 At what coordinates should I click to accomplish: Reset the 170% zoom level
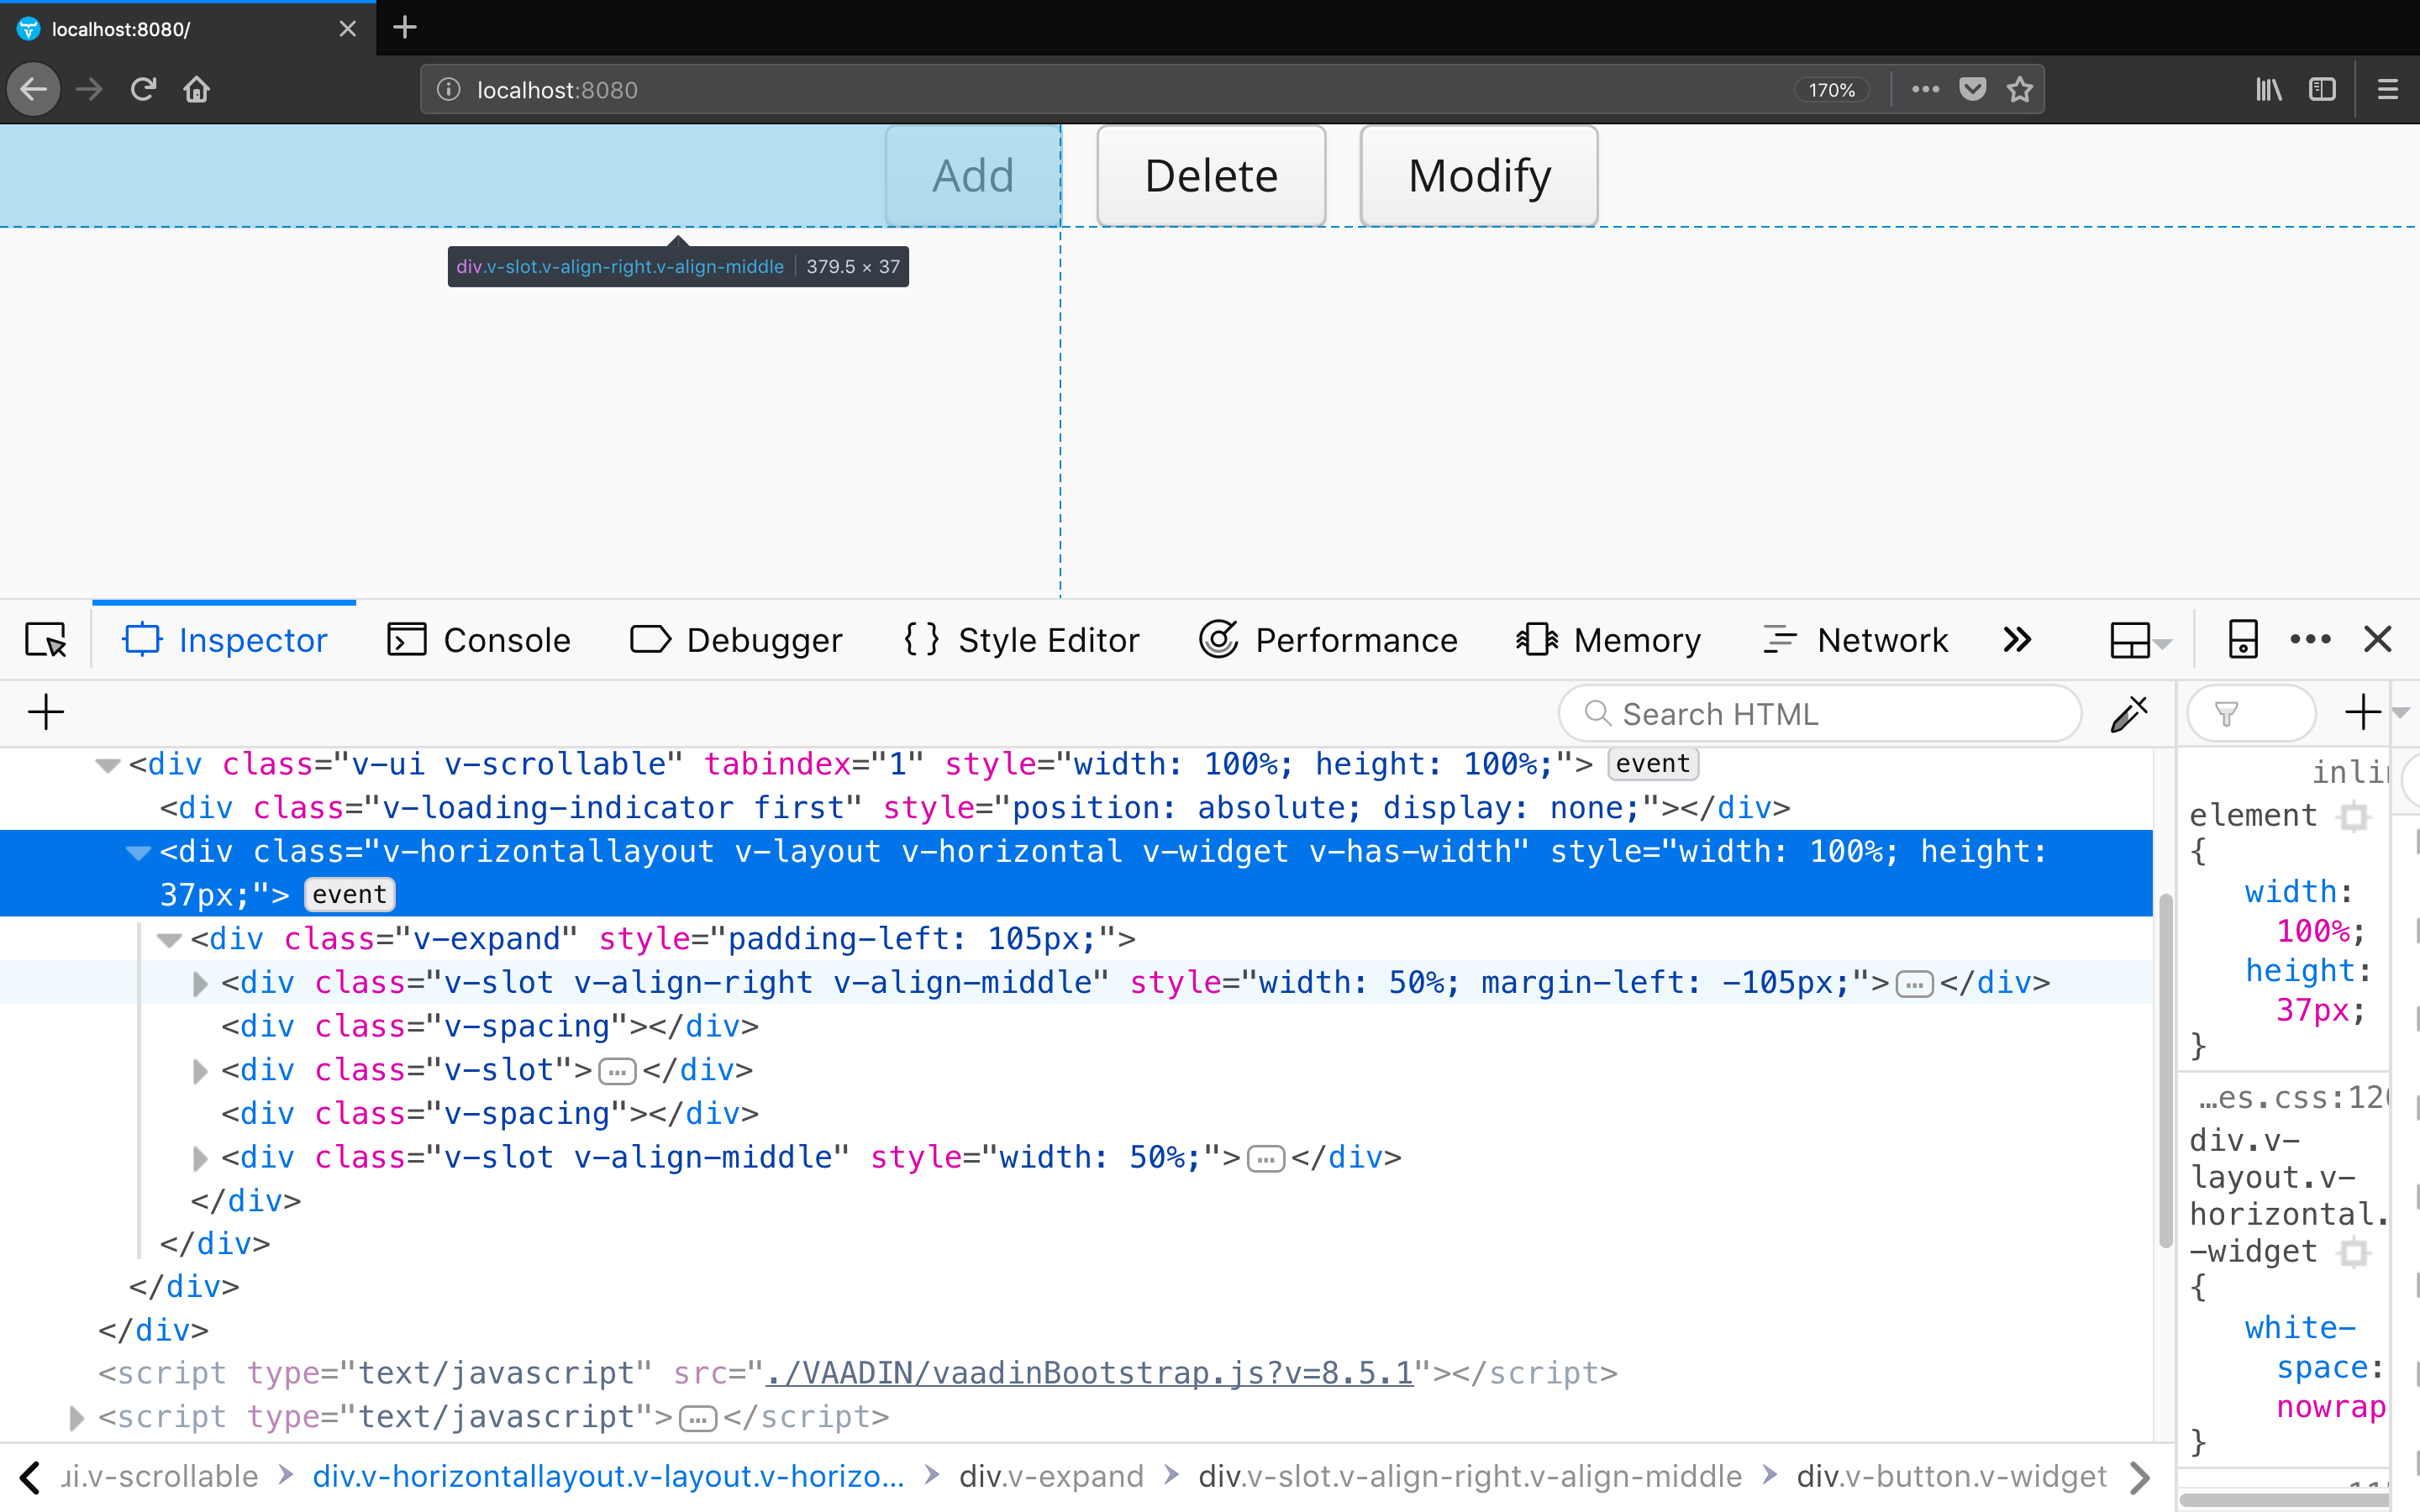(1832, 90)
